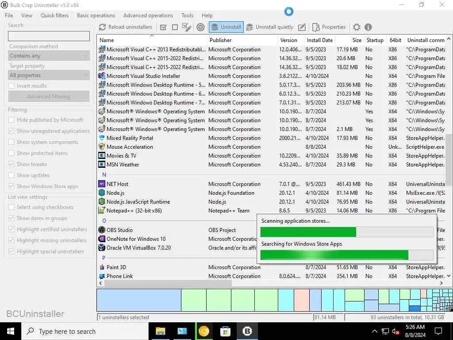Toggle Show Windows Store apps checkbox

pos(12,186)
